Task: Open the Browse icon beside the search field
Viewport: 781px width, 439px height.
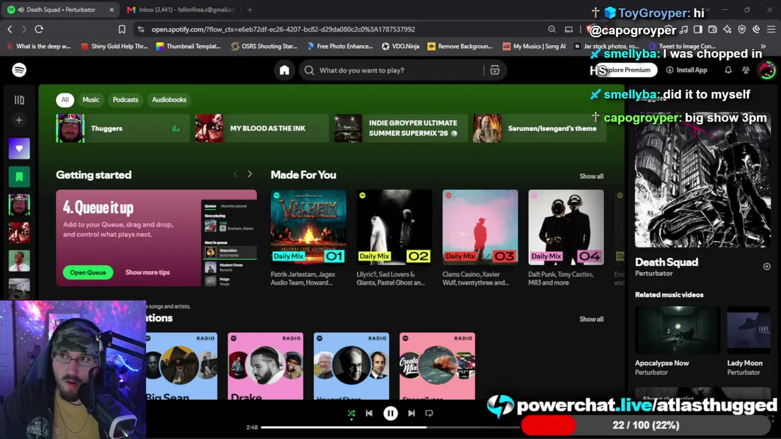Action: click(x=495, y=70)
